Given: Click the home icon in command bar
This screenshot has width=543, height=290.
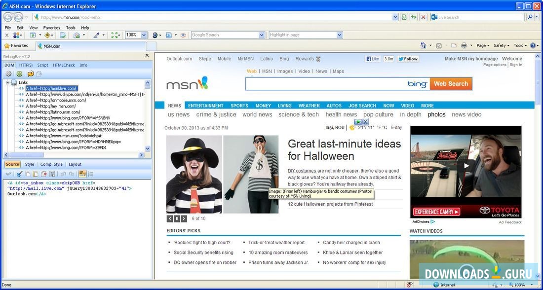Looking at the screenshot, I should (x=423, y=45).
